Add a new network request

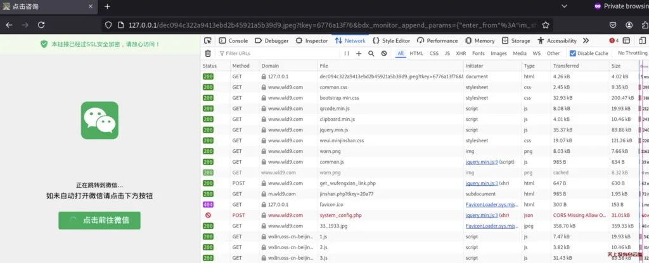[359, 53]
